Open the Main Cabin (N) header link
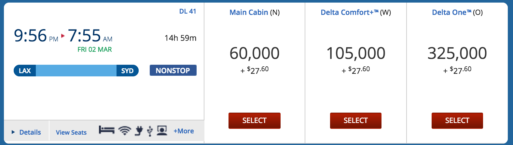513x145 pixels. point(255,12)
